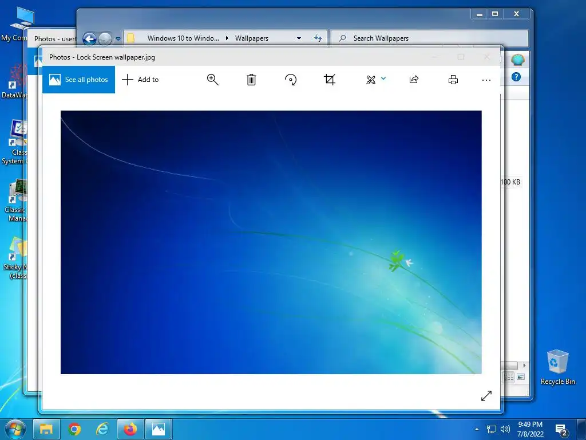Click Show desktop strip on taskbar

pyautogui.click(x=581, y=430)
